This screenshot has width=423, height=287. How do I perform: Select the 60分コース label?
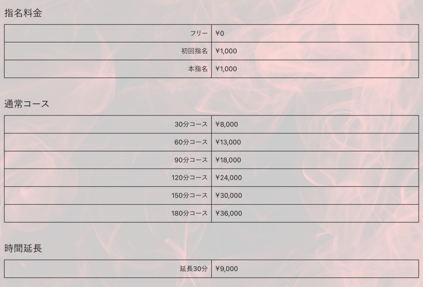191,142
